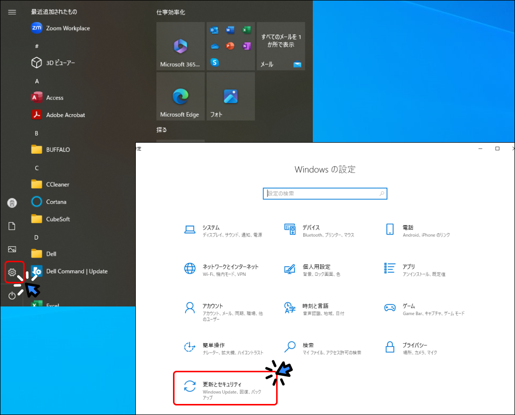Select the 'D' letter header in app list
Screen dimensions: 515x415
pyautogui.click(x=36, y=238)
